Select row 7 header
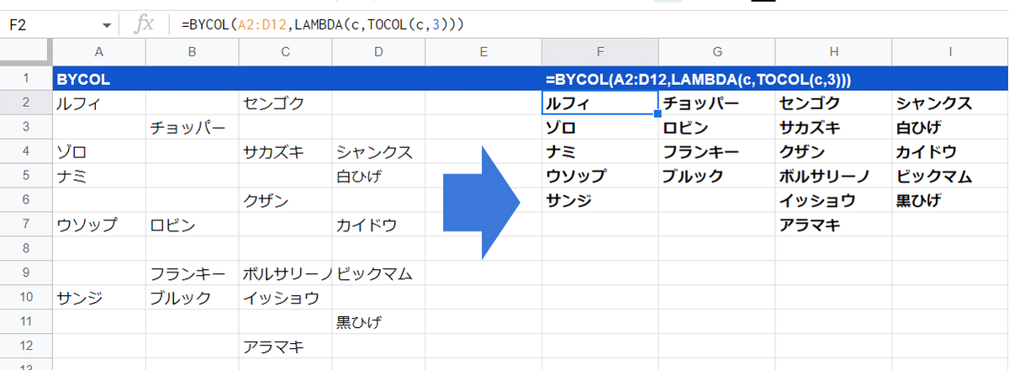 point(26,225)
